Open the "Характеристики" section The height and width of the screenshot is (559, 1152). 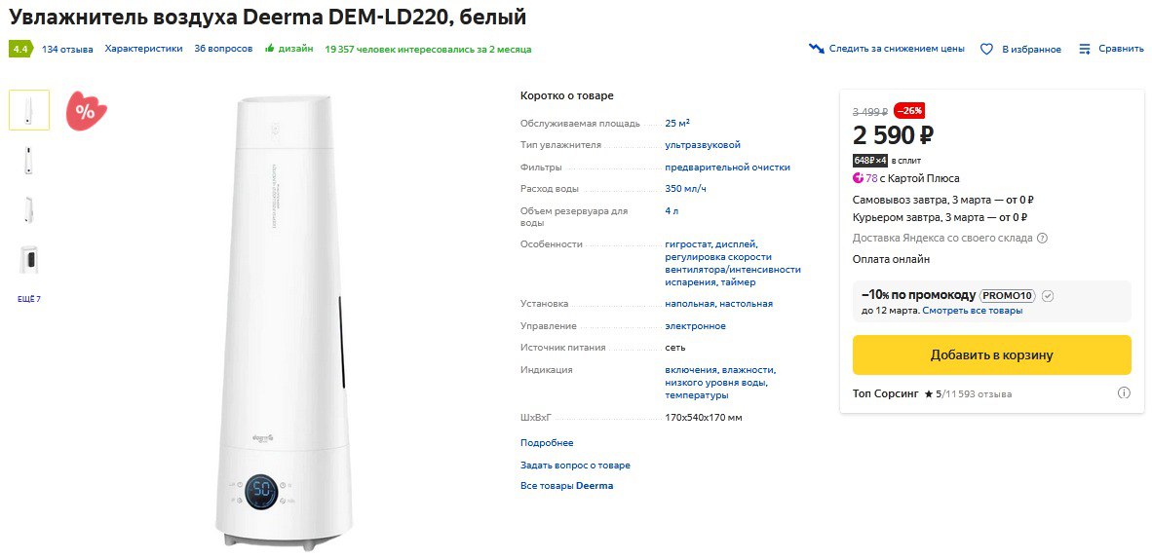coord(143,49)
